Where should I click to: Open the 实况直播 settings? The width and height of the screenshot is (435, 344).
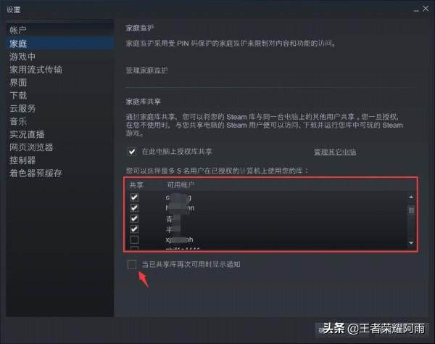click(27, 134)
